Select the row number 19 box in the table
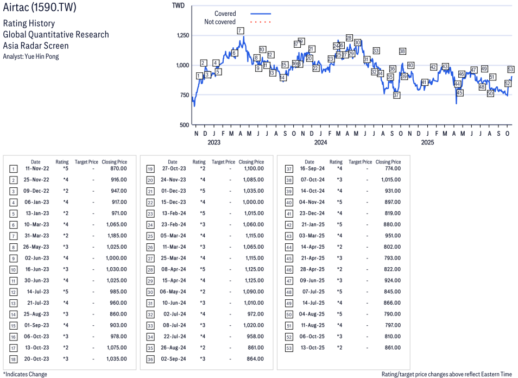The height and width of the screenshot is (378, 518). tap(150, 169)
